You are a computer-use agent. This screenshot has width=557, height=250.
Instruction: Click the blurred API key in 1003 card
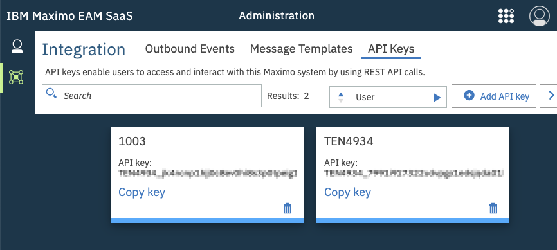click(x=208, y=174)
